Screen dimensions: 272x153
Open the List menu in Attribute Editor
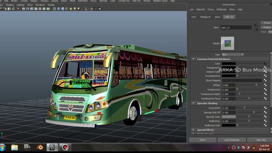pyautogui.click(x=192, y=9)
